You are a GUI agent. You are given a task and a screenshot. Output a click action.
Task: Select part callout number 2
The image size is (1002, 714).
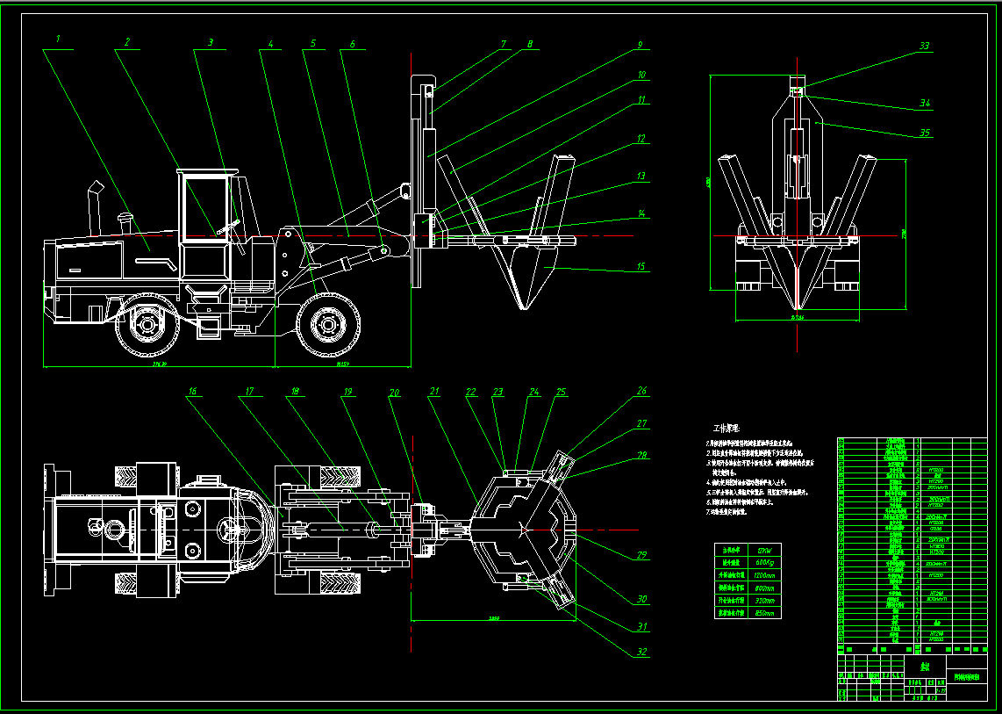[x=127, y=42]
